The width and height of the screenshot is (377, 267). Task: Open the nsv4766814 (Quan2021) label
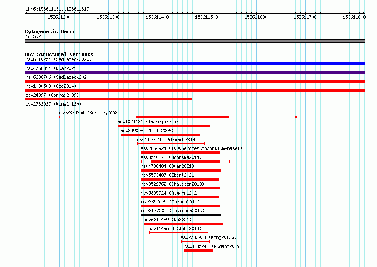(52, 68)
